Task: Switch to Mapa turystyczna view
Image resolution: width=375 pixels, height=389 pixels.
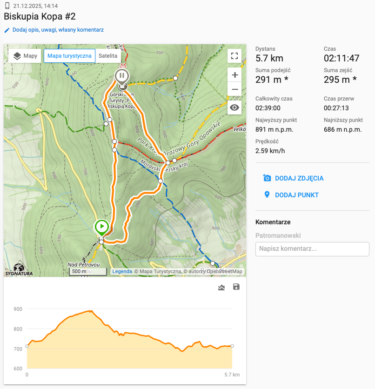Action: click(x=69, y=56)
